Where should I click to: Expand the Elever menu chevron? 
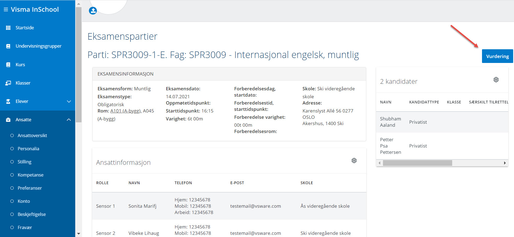tap(69, 102)
